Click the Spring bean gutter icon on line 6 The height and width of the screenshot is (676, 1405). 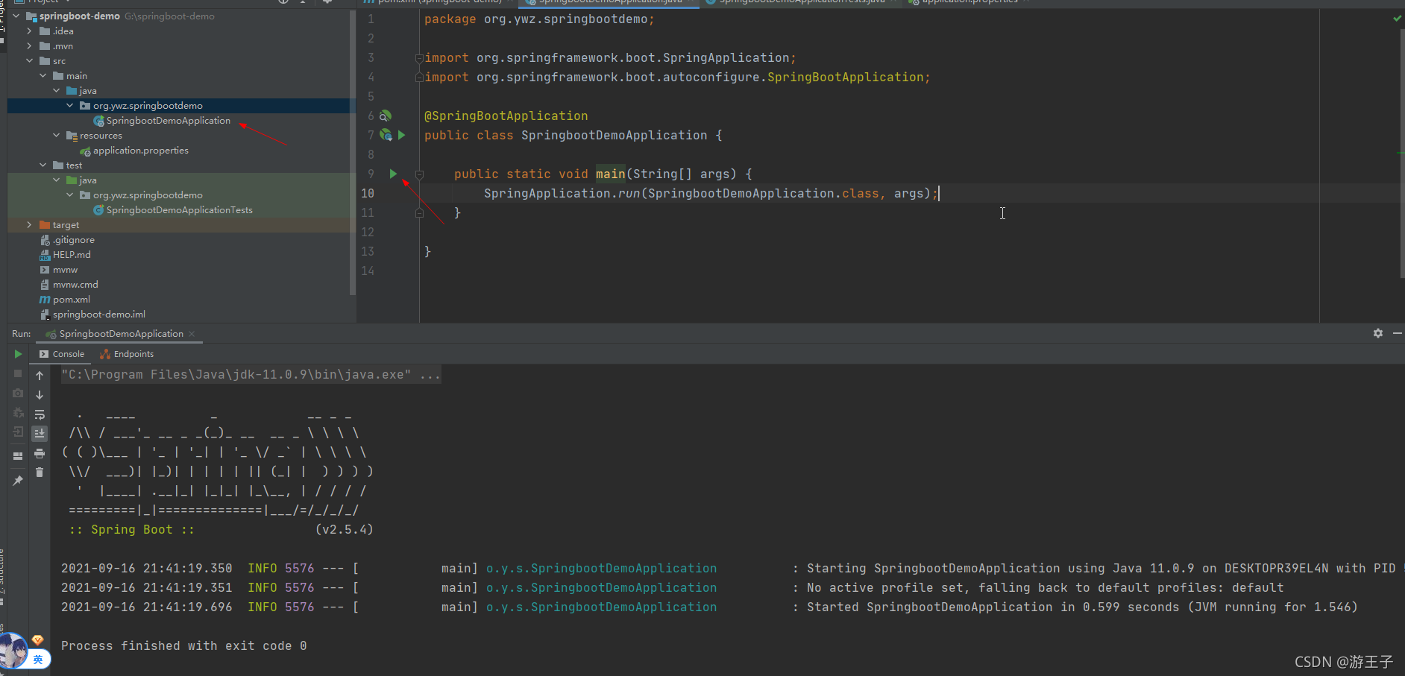[x=385, y=116]
